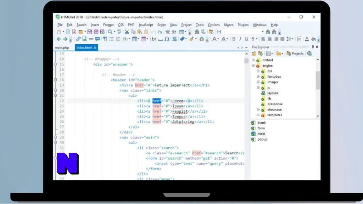
Task: Cut selection with the scissors icon
Action: (127, 32)
